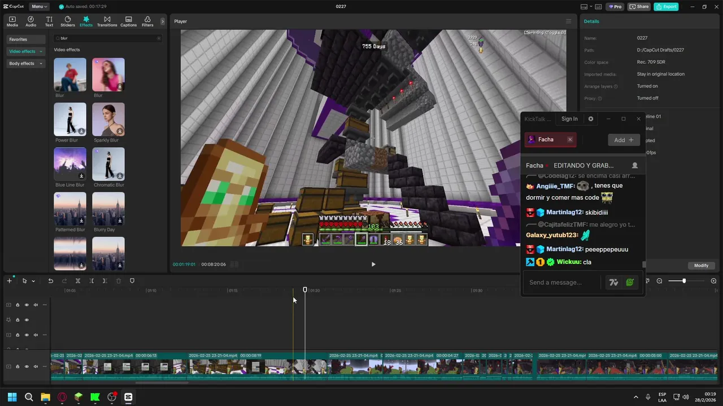Switch to the Stickers tab

pyautogui.click(x=68, y=21)
